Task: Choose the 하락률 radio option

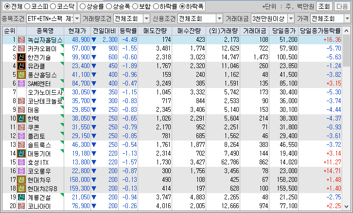Action: (156, 6)
